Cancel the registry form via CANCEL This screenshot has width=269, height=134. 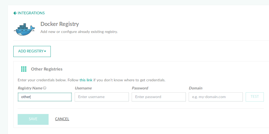pos(62,119)
